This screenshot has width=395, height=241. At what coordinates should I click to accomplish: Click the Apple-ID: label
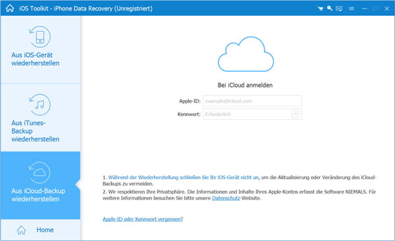pyautogui.click(x=190, y=101)
